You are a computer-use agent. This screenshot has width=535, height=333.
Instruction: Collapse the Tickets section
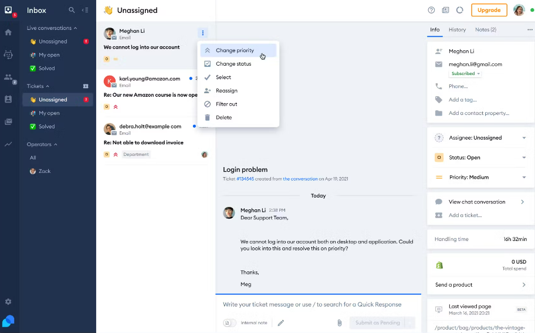(x=38, y=86)
